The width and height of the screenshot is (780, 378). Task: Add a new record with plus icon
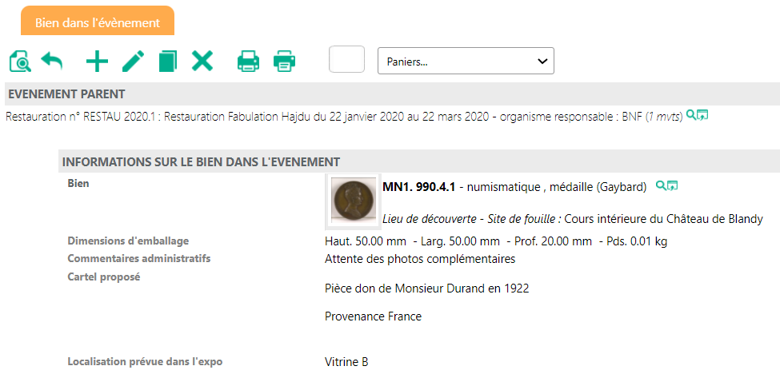(97, 62)
